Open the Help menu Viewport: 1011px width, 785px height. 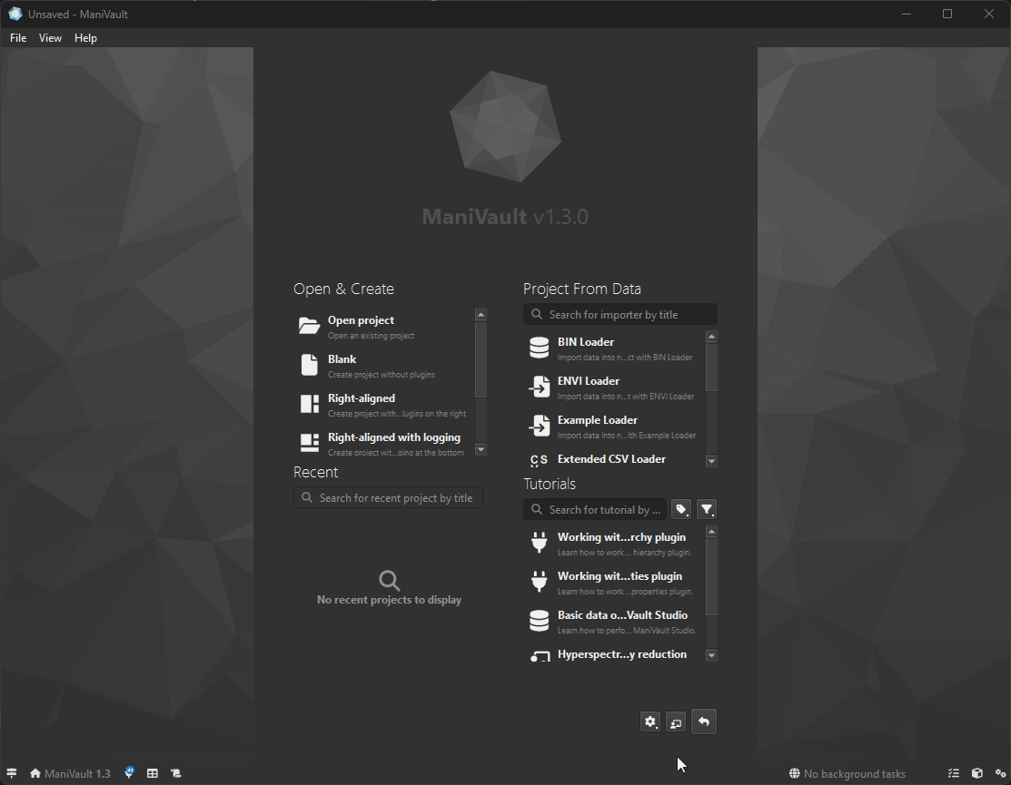coord(85,38)
